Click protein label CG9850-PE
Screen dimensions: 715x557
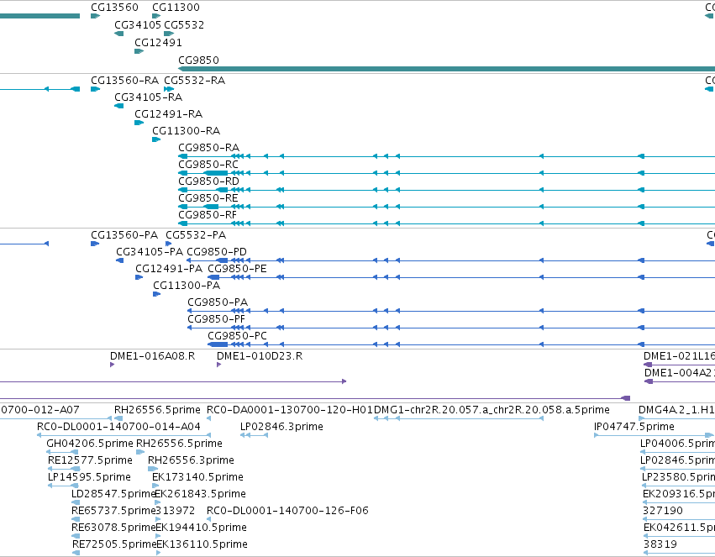237,269
